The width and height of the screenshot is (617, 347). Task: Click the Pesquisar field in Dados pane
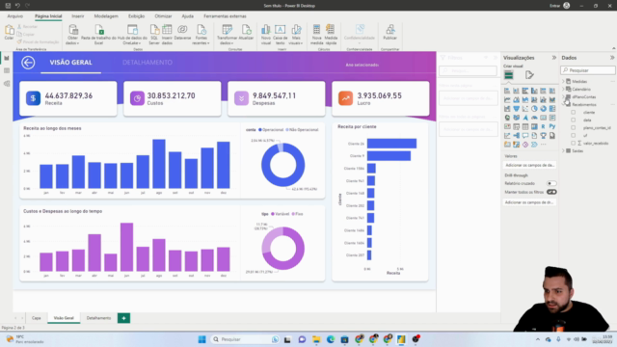point(588,70)
